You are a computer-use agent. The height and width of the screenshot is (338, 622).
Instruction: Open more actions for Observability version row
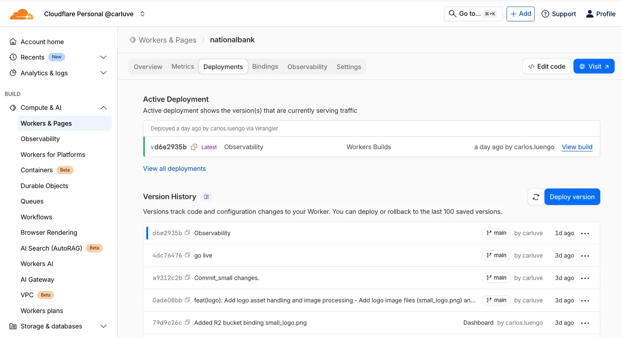point(585,233)
